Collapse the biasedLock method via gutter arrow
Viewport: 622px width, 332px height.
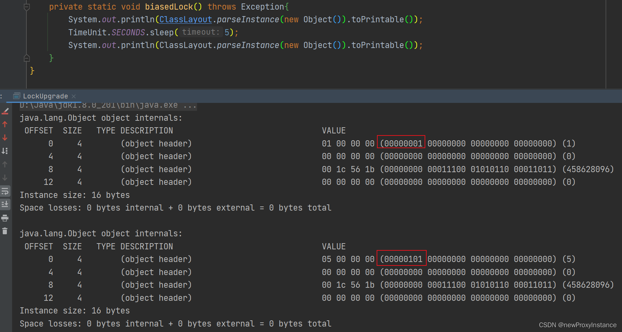click(x=27, y=6)
